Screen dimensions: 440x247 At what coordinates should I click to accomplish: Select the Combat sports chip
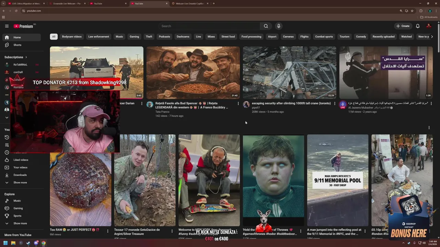324,37
